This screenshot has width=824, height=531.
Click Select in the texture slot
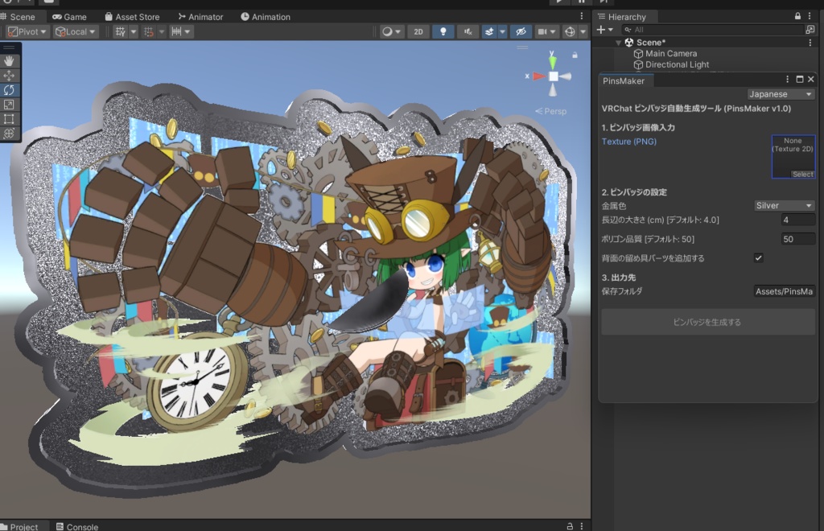pos(803,174)
